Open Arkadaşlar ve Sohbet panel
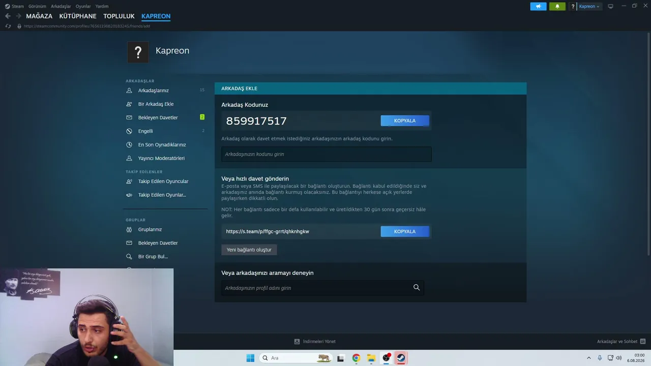 click(621, 342)
